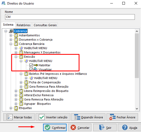
Task: Click the Cobrança computer root icon
Action: click(11, 31)
